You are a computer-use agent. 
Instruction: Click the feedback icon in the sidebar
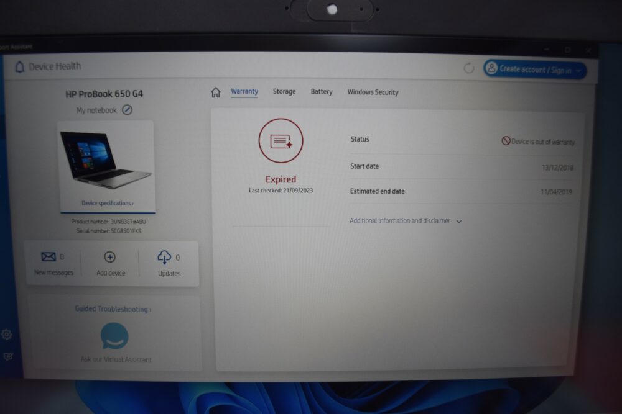(x=8, y=357)
